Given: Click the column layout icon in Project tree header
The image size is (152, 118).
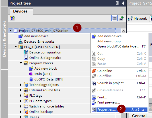Looking at the screenshot, I should tap(118, 3).
